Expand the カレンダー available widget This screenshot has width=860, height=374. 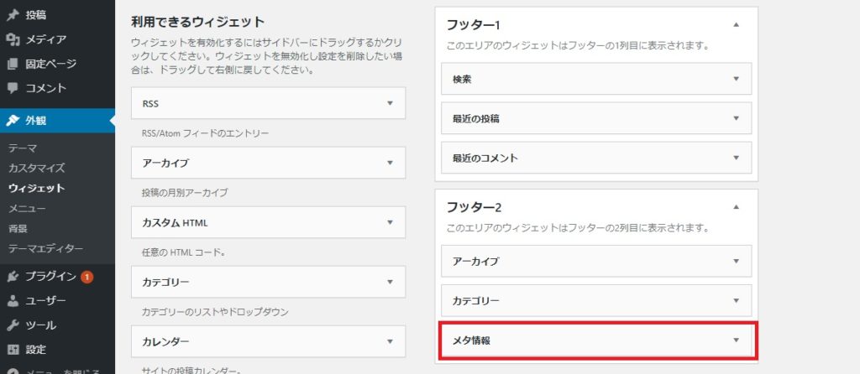268,341
